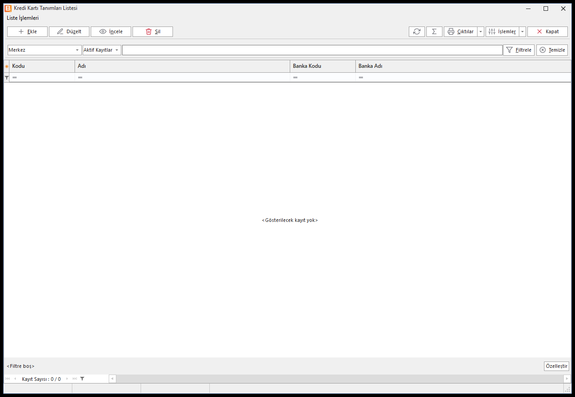Click the İncele eye button
Screen dimensions: 575x397
point(111,31)
